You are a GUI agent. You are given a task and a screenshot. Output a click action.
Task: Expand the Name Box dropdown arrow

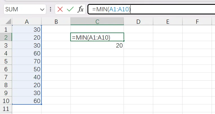click(x=42, y=10)
